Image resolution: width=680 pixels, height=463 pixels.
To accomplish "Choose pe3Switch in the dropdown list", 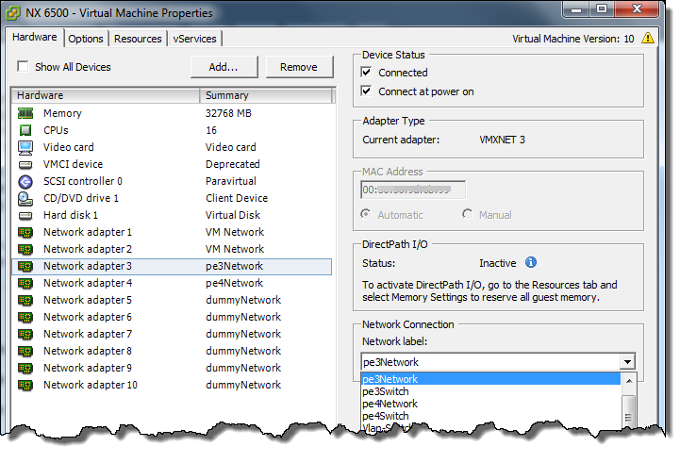I will [x=491, y=391].
